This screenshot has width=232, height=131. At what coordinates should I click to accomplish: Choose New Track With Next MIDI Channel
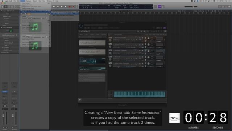tap(65, 15)
